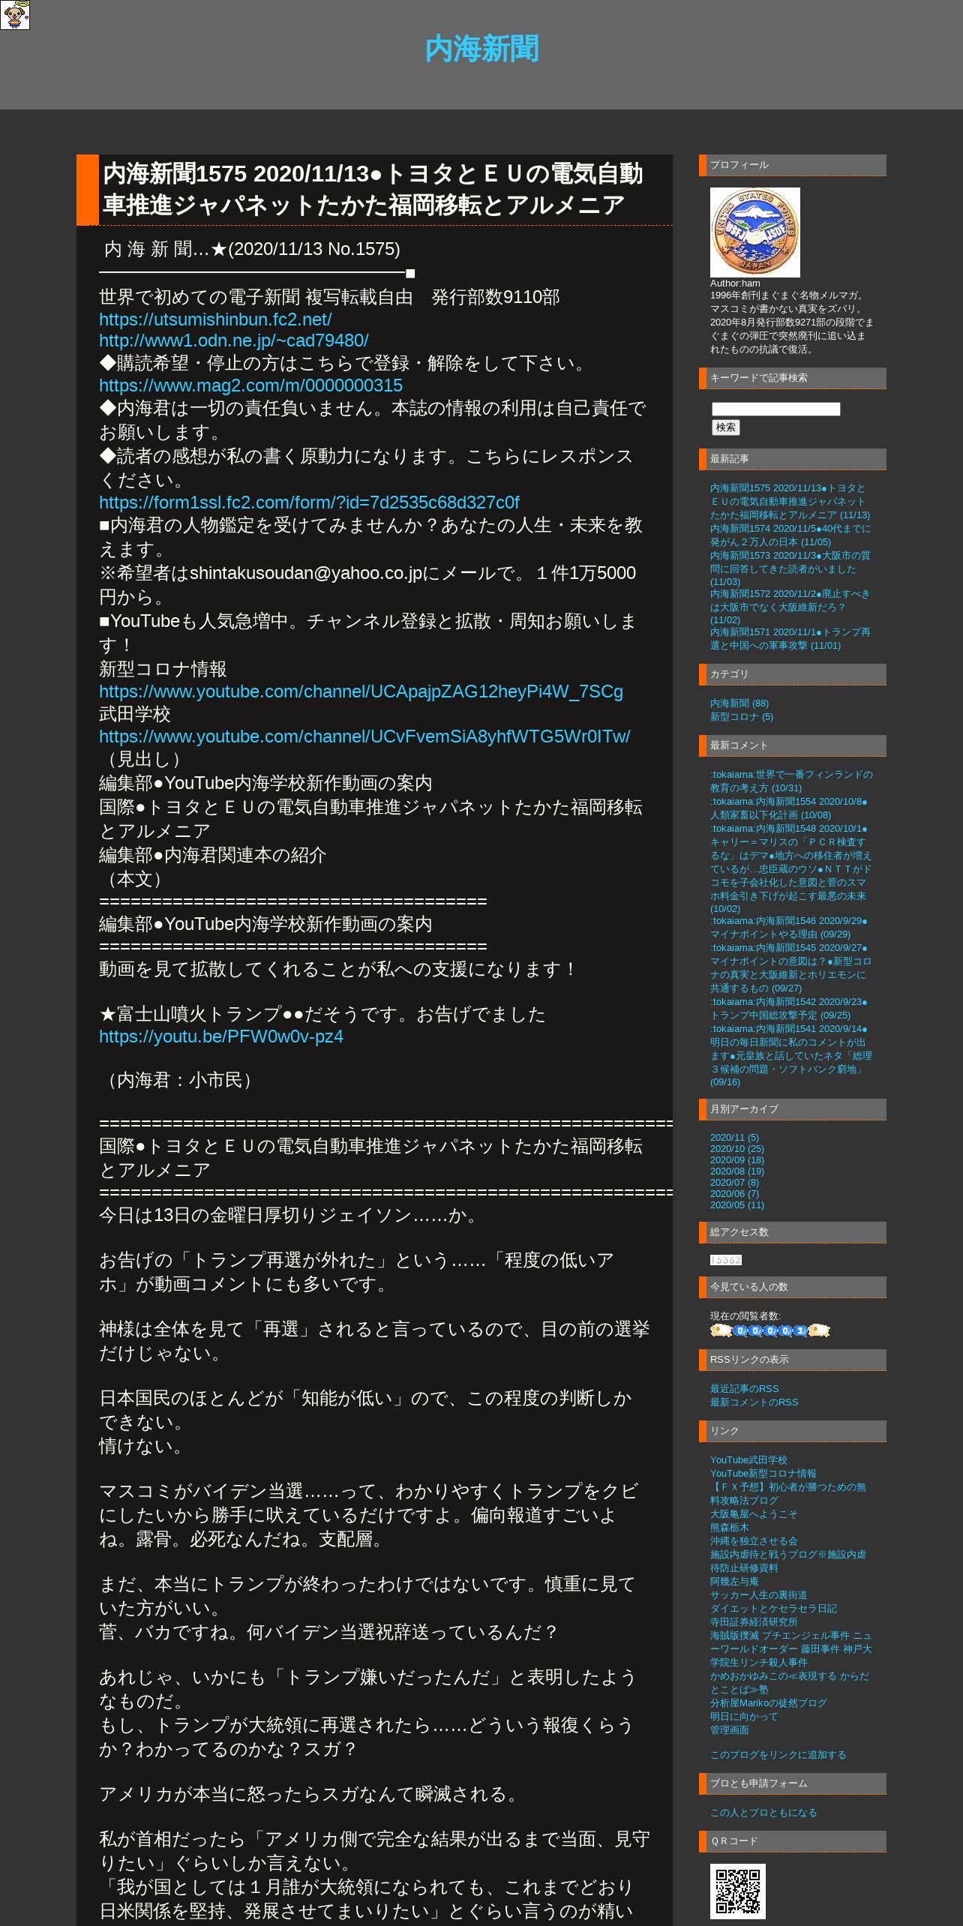963x1926 pixels.
Task: Open 最新コメントのRSS feed link
Action: coord(754,1402)
